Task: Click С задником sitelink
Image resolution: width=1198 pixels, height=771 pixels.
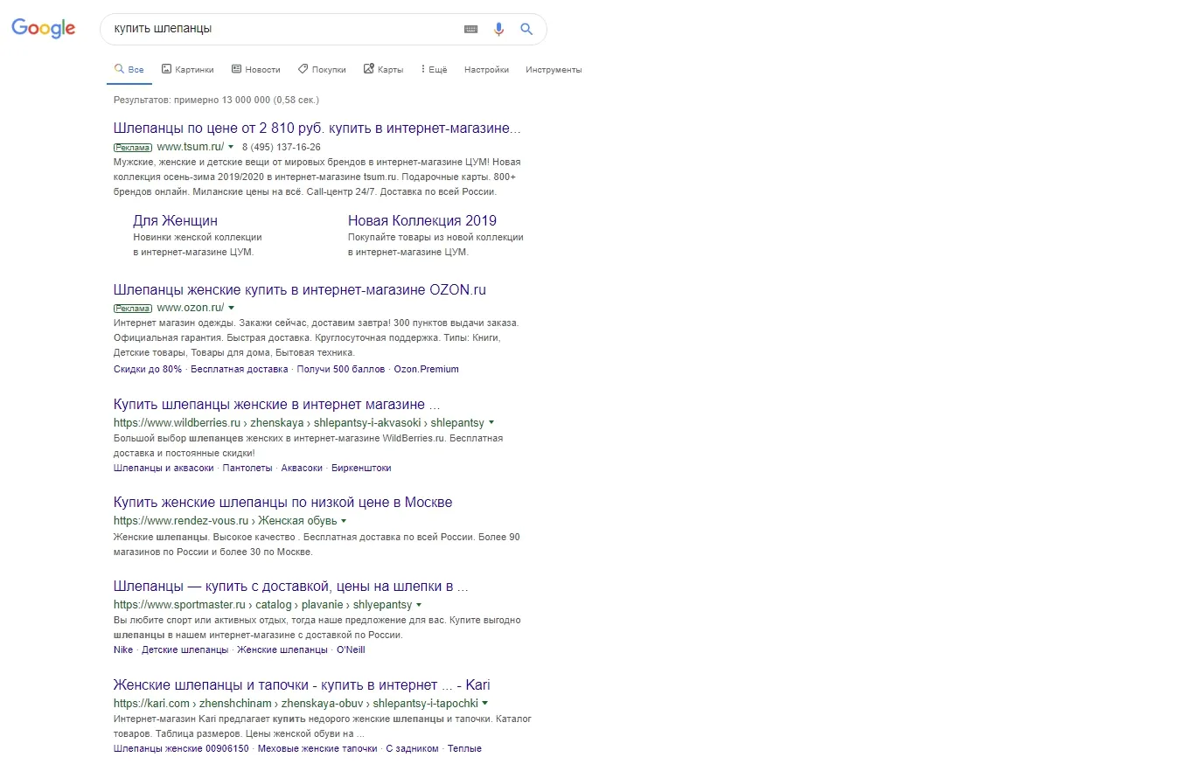Action: [x=412, y=748]
